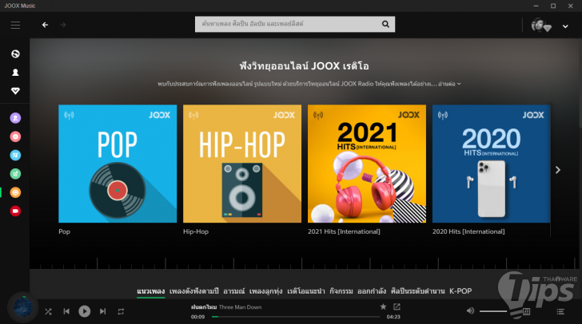Click the elapsed time 00:09
The width and height of the screenshot is (582, 324).
(x=197, y=317)
